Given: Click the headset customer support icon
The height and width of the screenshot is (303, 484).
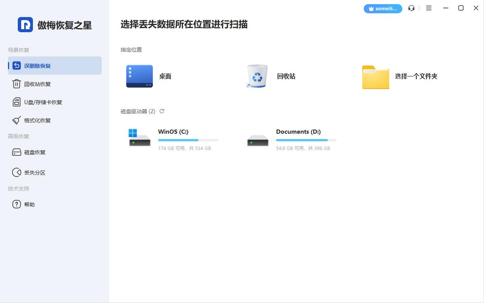Looking at the screenshot, I should pos(411,8).
